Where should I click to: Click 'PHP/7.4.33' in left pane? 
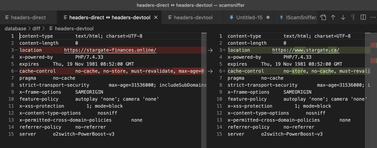pos(89,57)
